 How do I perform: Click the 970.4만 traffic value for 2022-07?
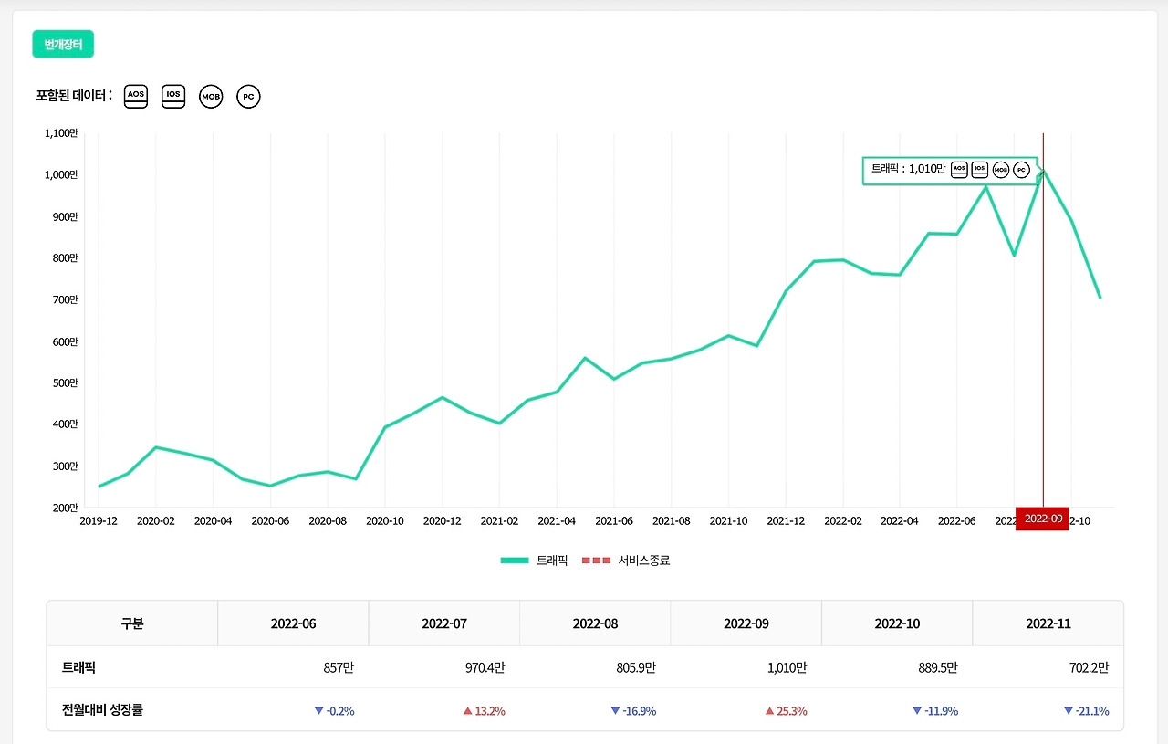coord(485,667)
